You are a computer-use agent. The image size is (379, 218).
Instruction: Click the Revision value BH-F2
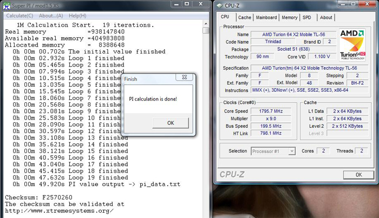pyautogui.click(x=357, y=83)
